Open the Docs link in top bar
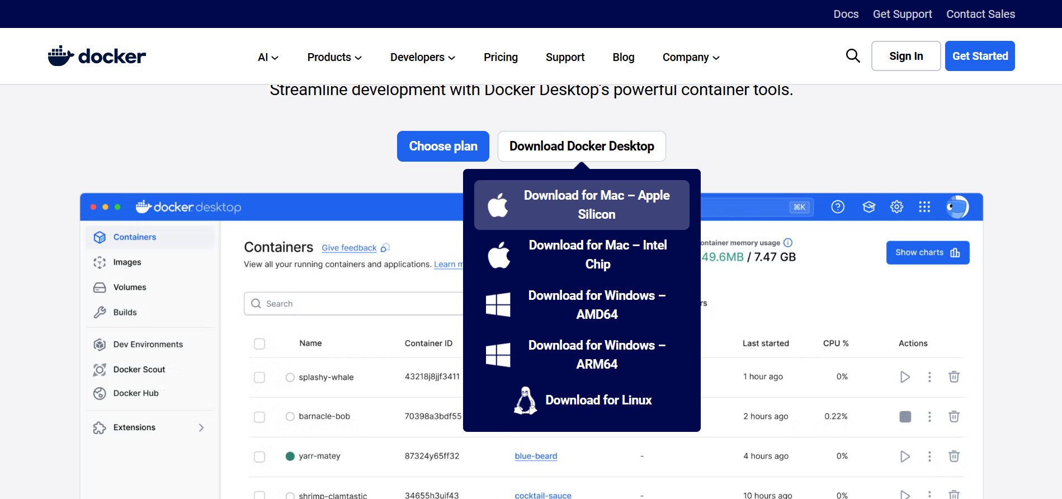The width and height of the screenshot is (1062, 499). click(846, 14)
